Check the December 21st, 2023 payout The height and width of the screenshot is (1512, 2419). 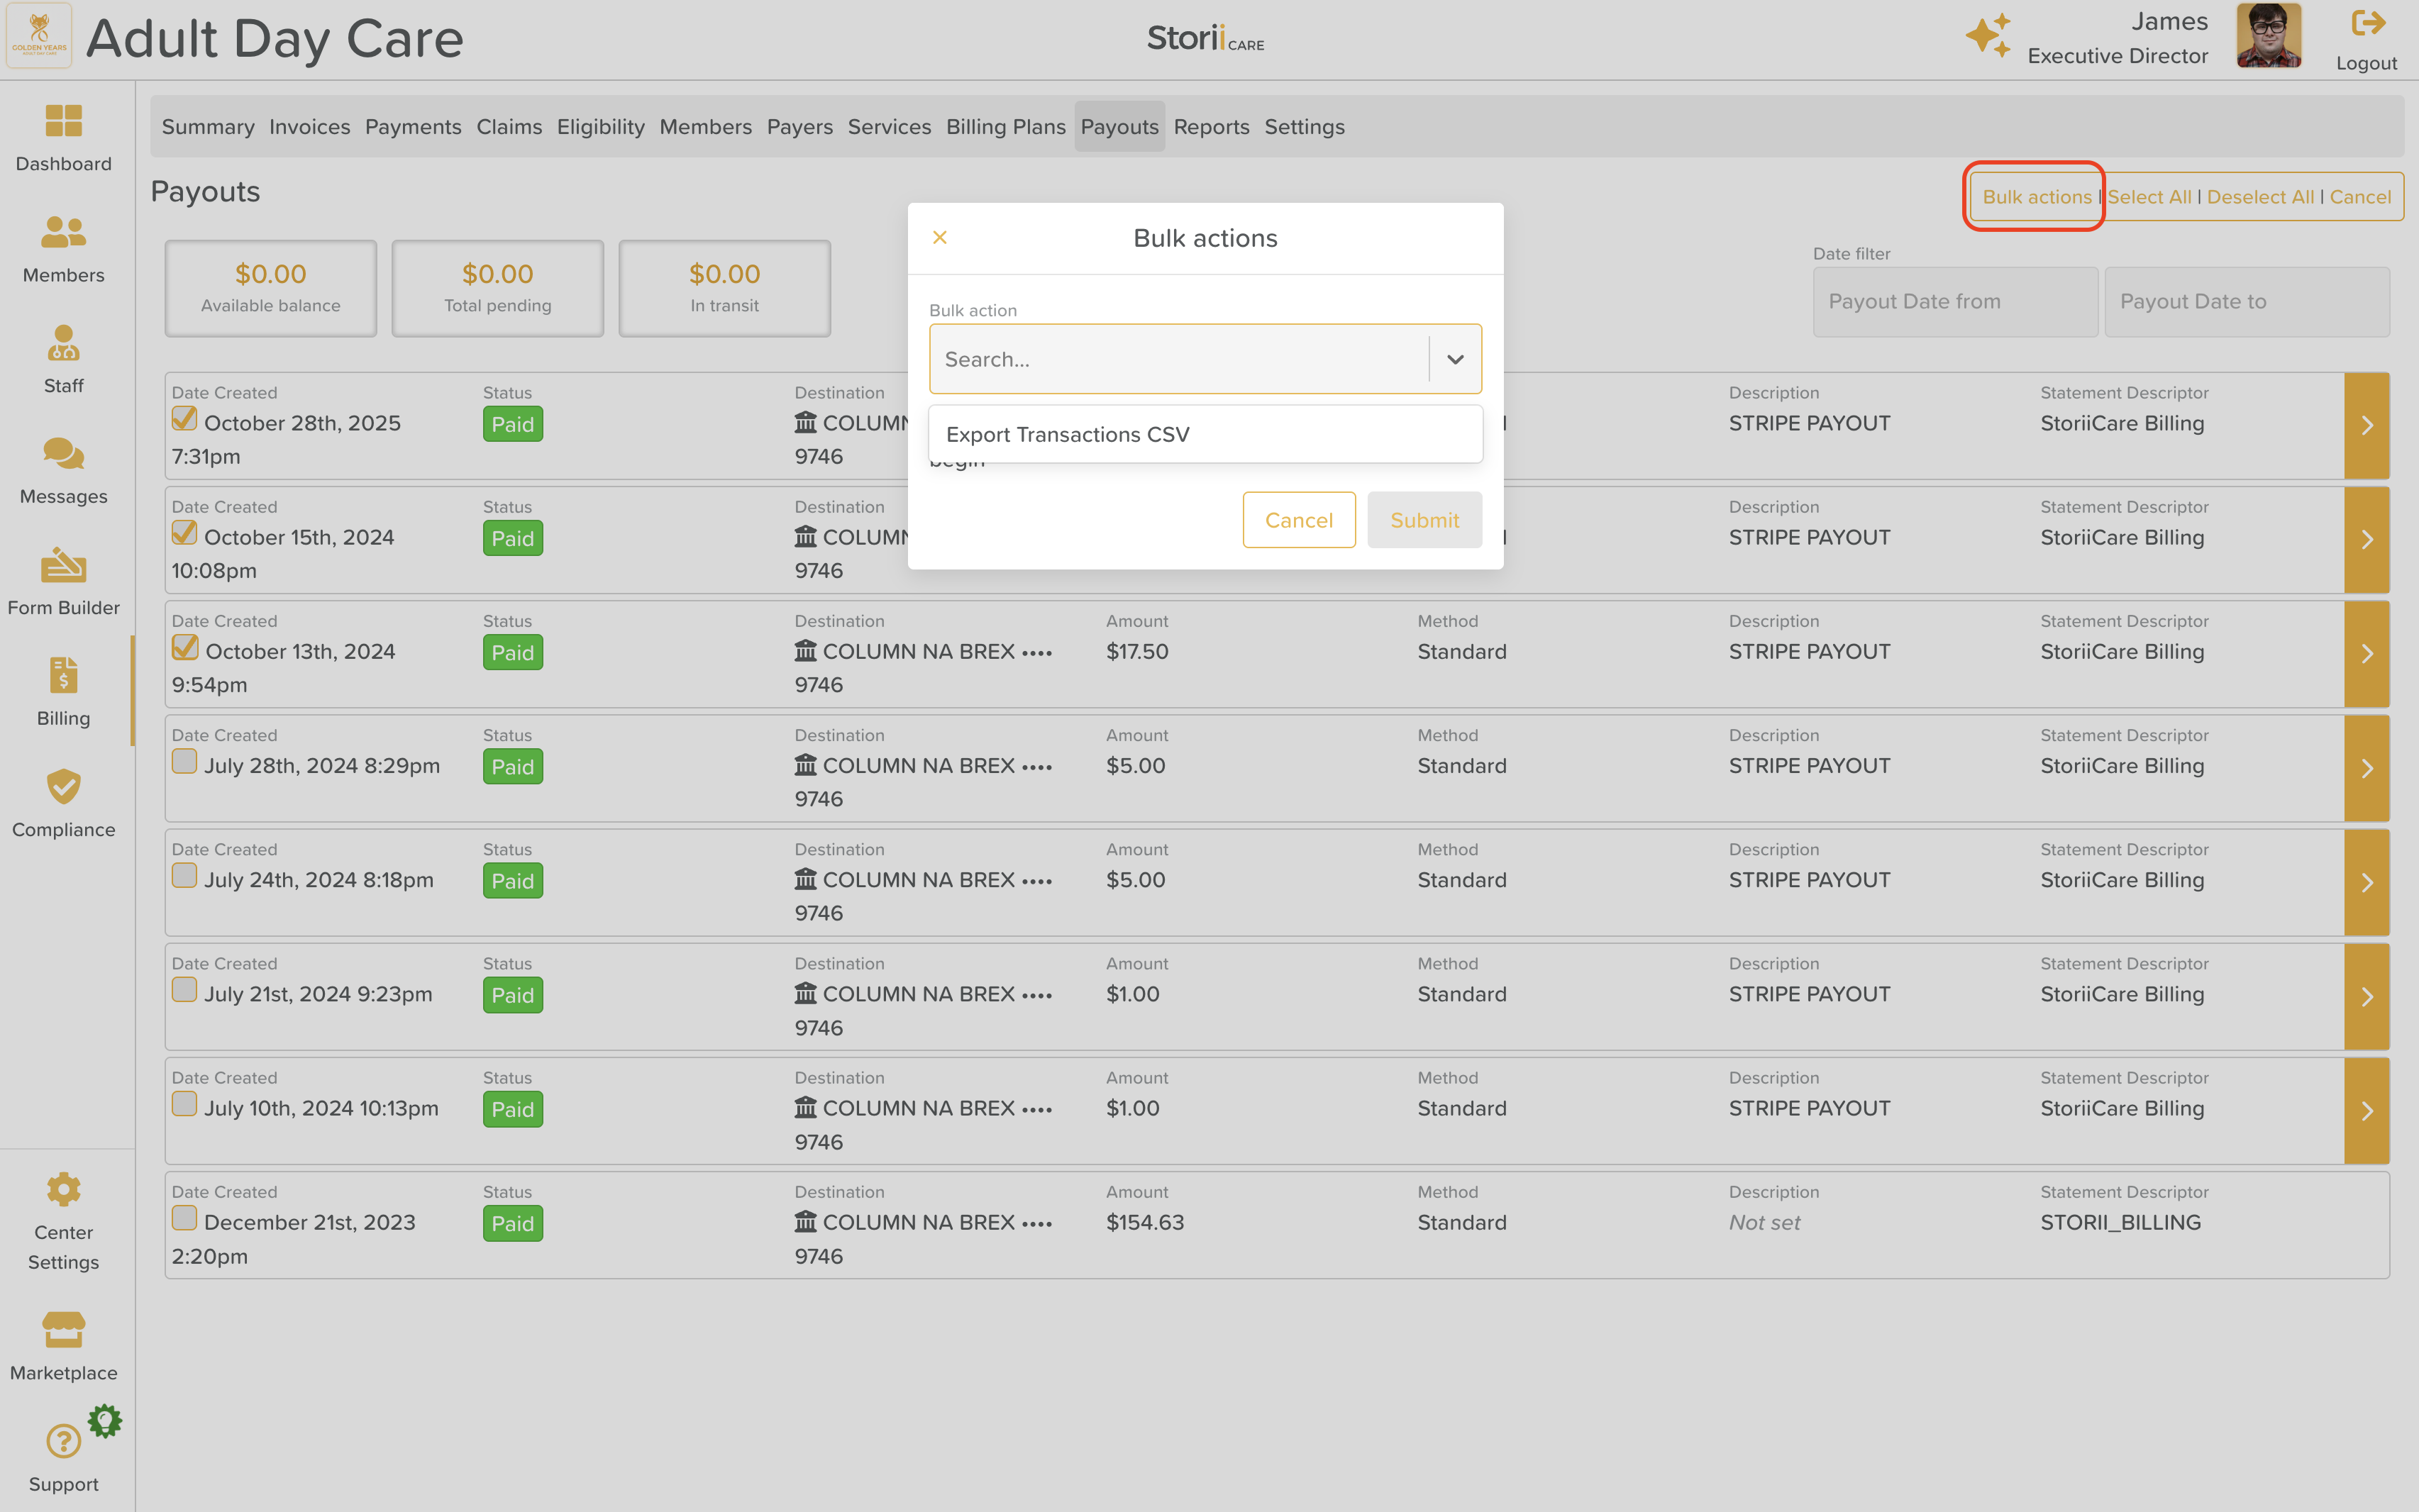click(x=184, y=1219)
